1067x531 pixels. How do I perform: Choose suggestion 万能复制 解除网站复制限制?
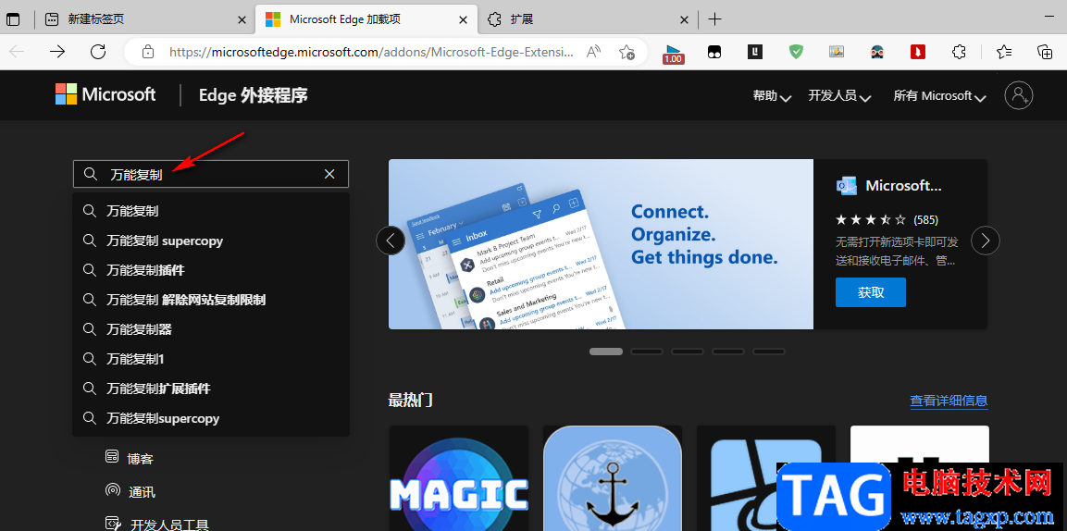(x=211, y=300)
